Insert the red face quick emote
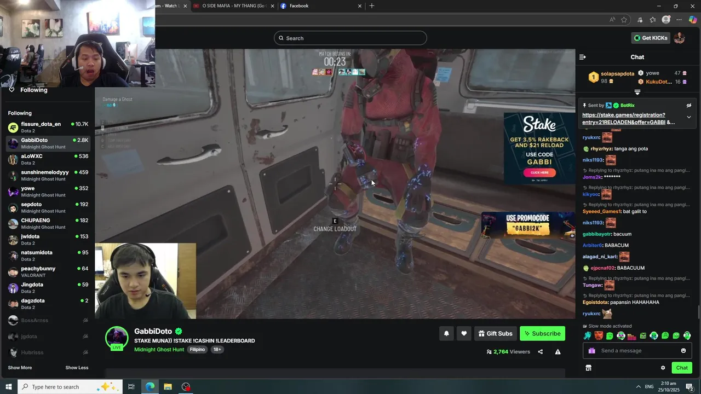Image resolution: width=701 pixels, height=394 pixels. point(599,336)
